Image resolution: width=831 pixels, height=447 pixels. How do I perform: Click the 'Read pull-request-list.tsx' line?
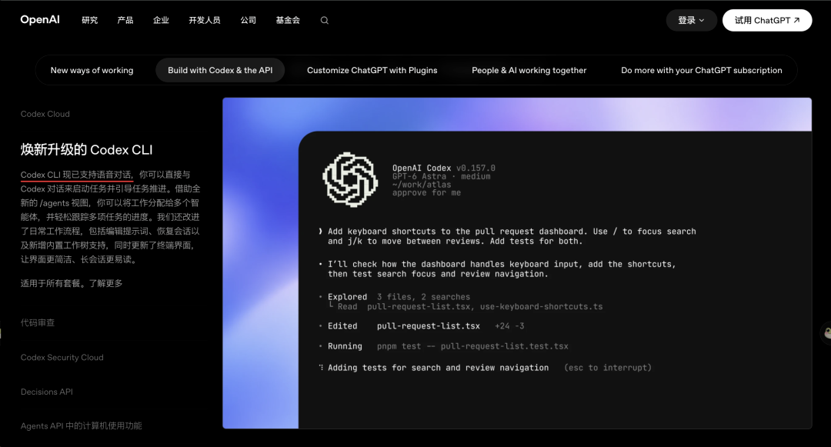click(470, 307)
